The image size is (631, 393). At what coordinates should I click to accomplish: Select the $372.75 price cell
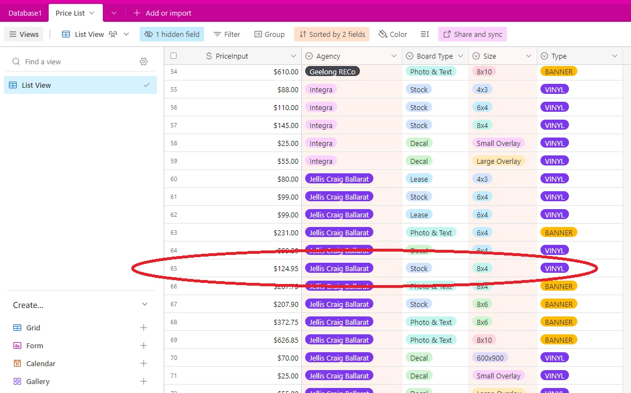pos(233,322)
